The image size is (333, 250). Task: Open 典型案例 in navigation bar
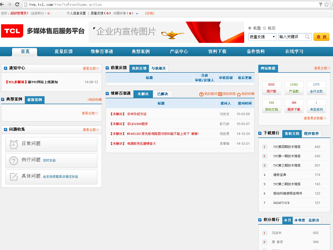[x=141, y=52]
